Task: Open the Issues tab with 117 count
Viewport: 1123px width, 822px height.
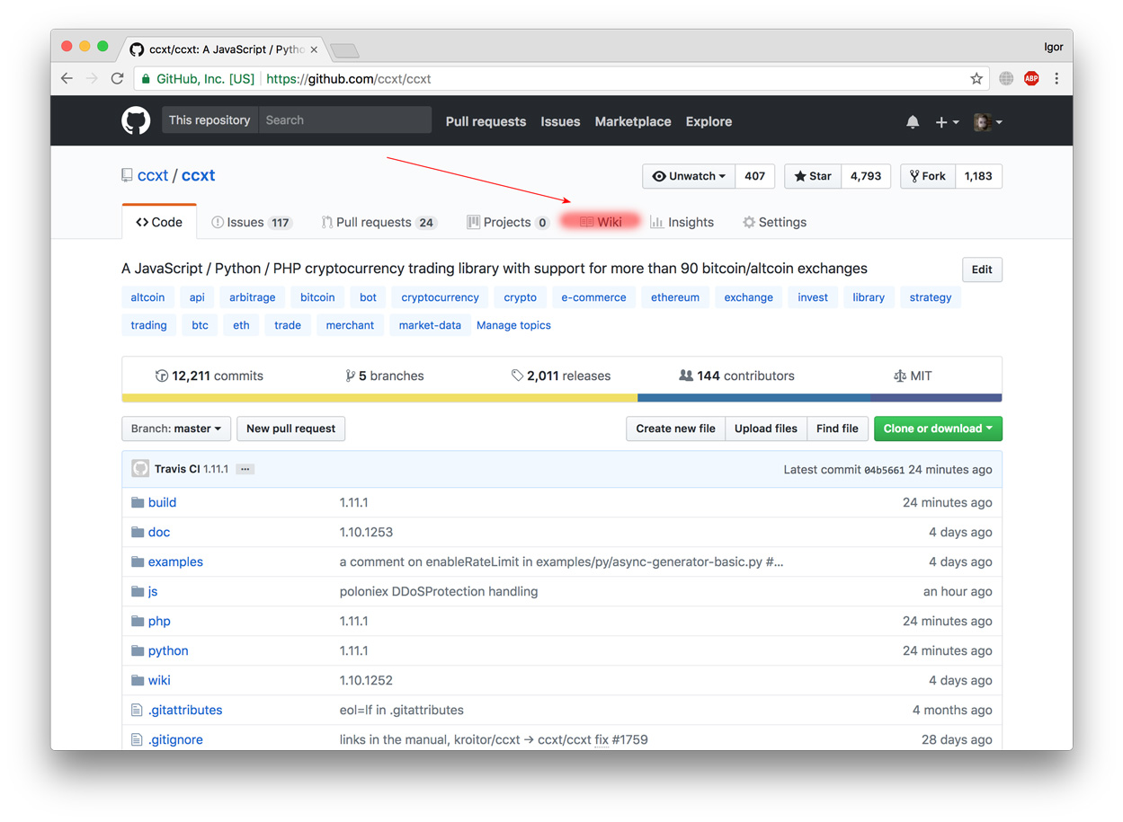Action: (x=252, y=222)
